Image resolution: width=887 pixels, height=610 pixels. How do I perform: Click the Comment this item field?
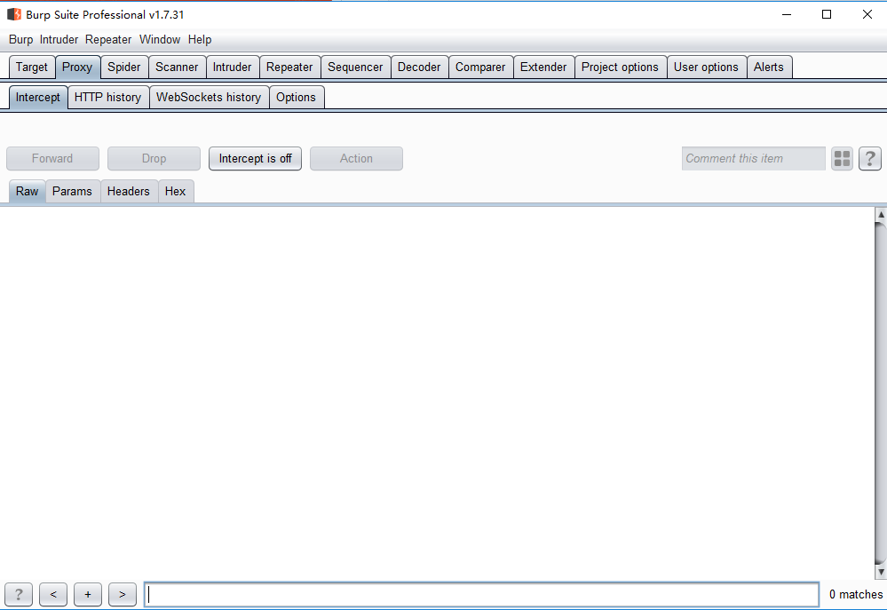754,158
